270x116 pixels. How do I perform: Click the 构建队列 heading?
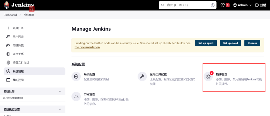pos(9,91)
